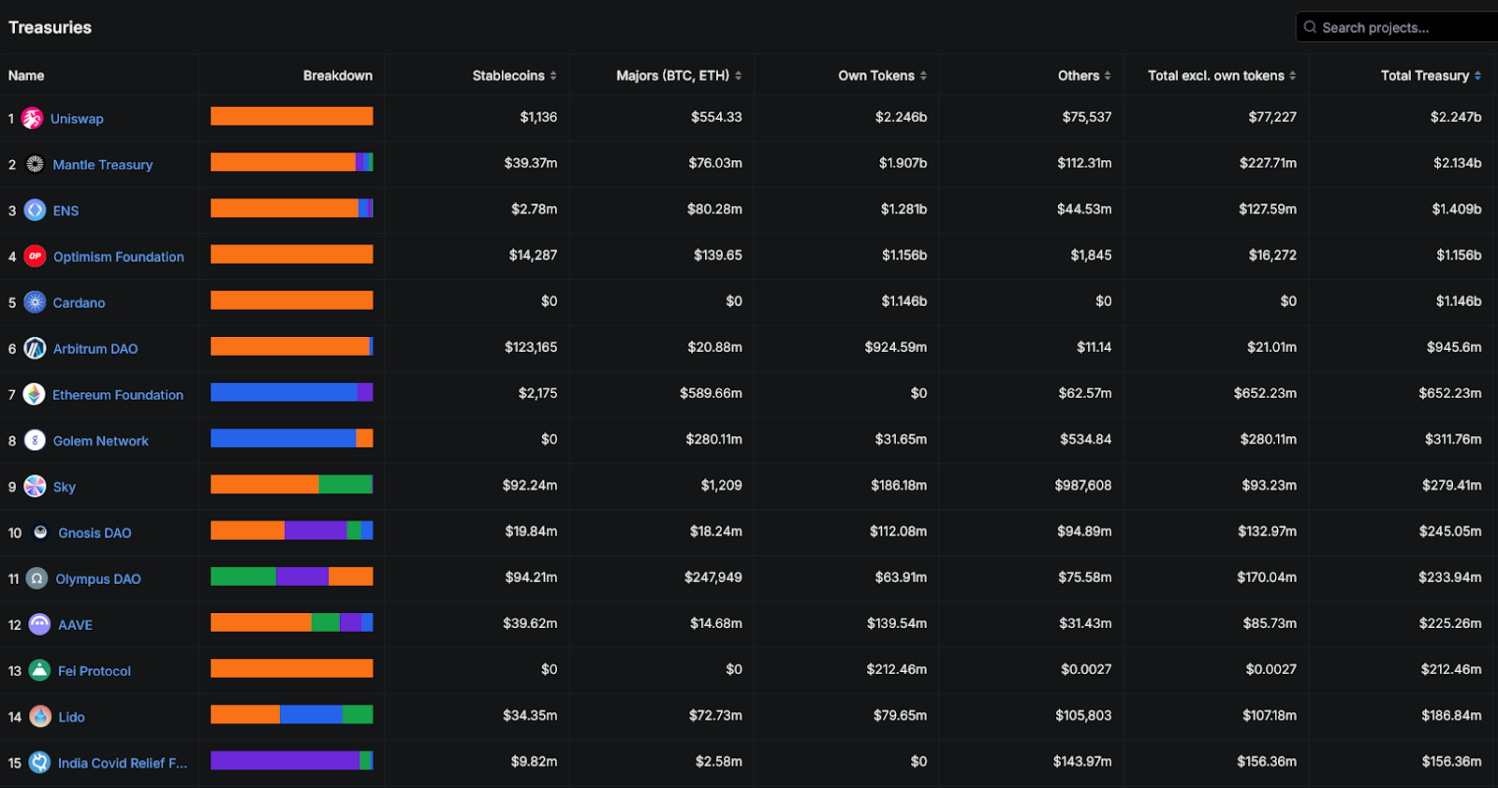Sort table by Stablecoins column

click(514, 76)
